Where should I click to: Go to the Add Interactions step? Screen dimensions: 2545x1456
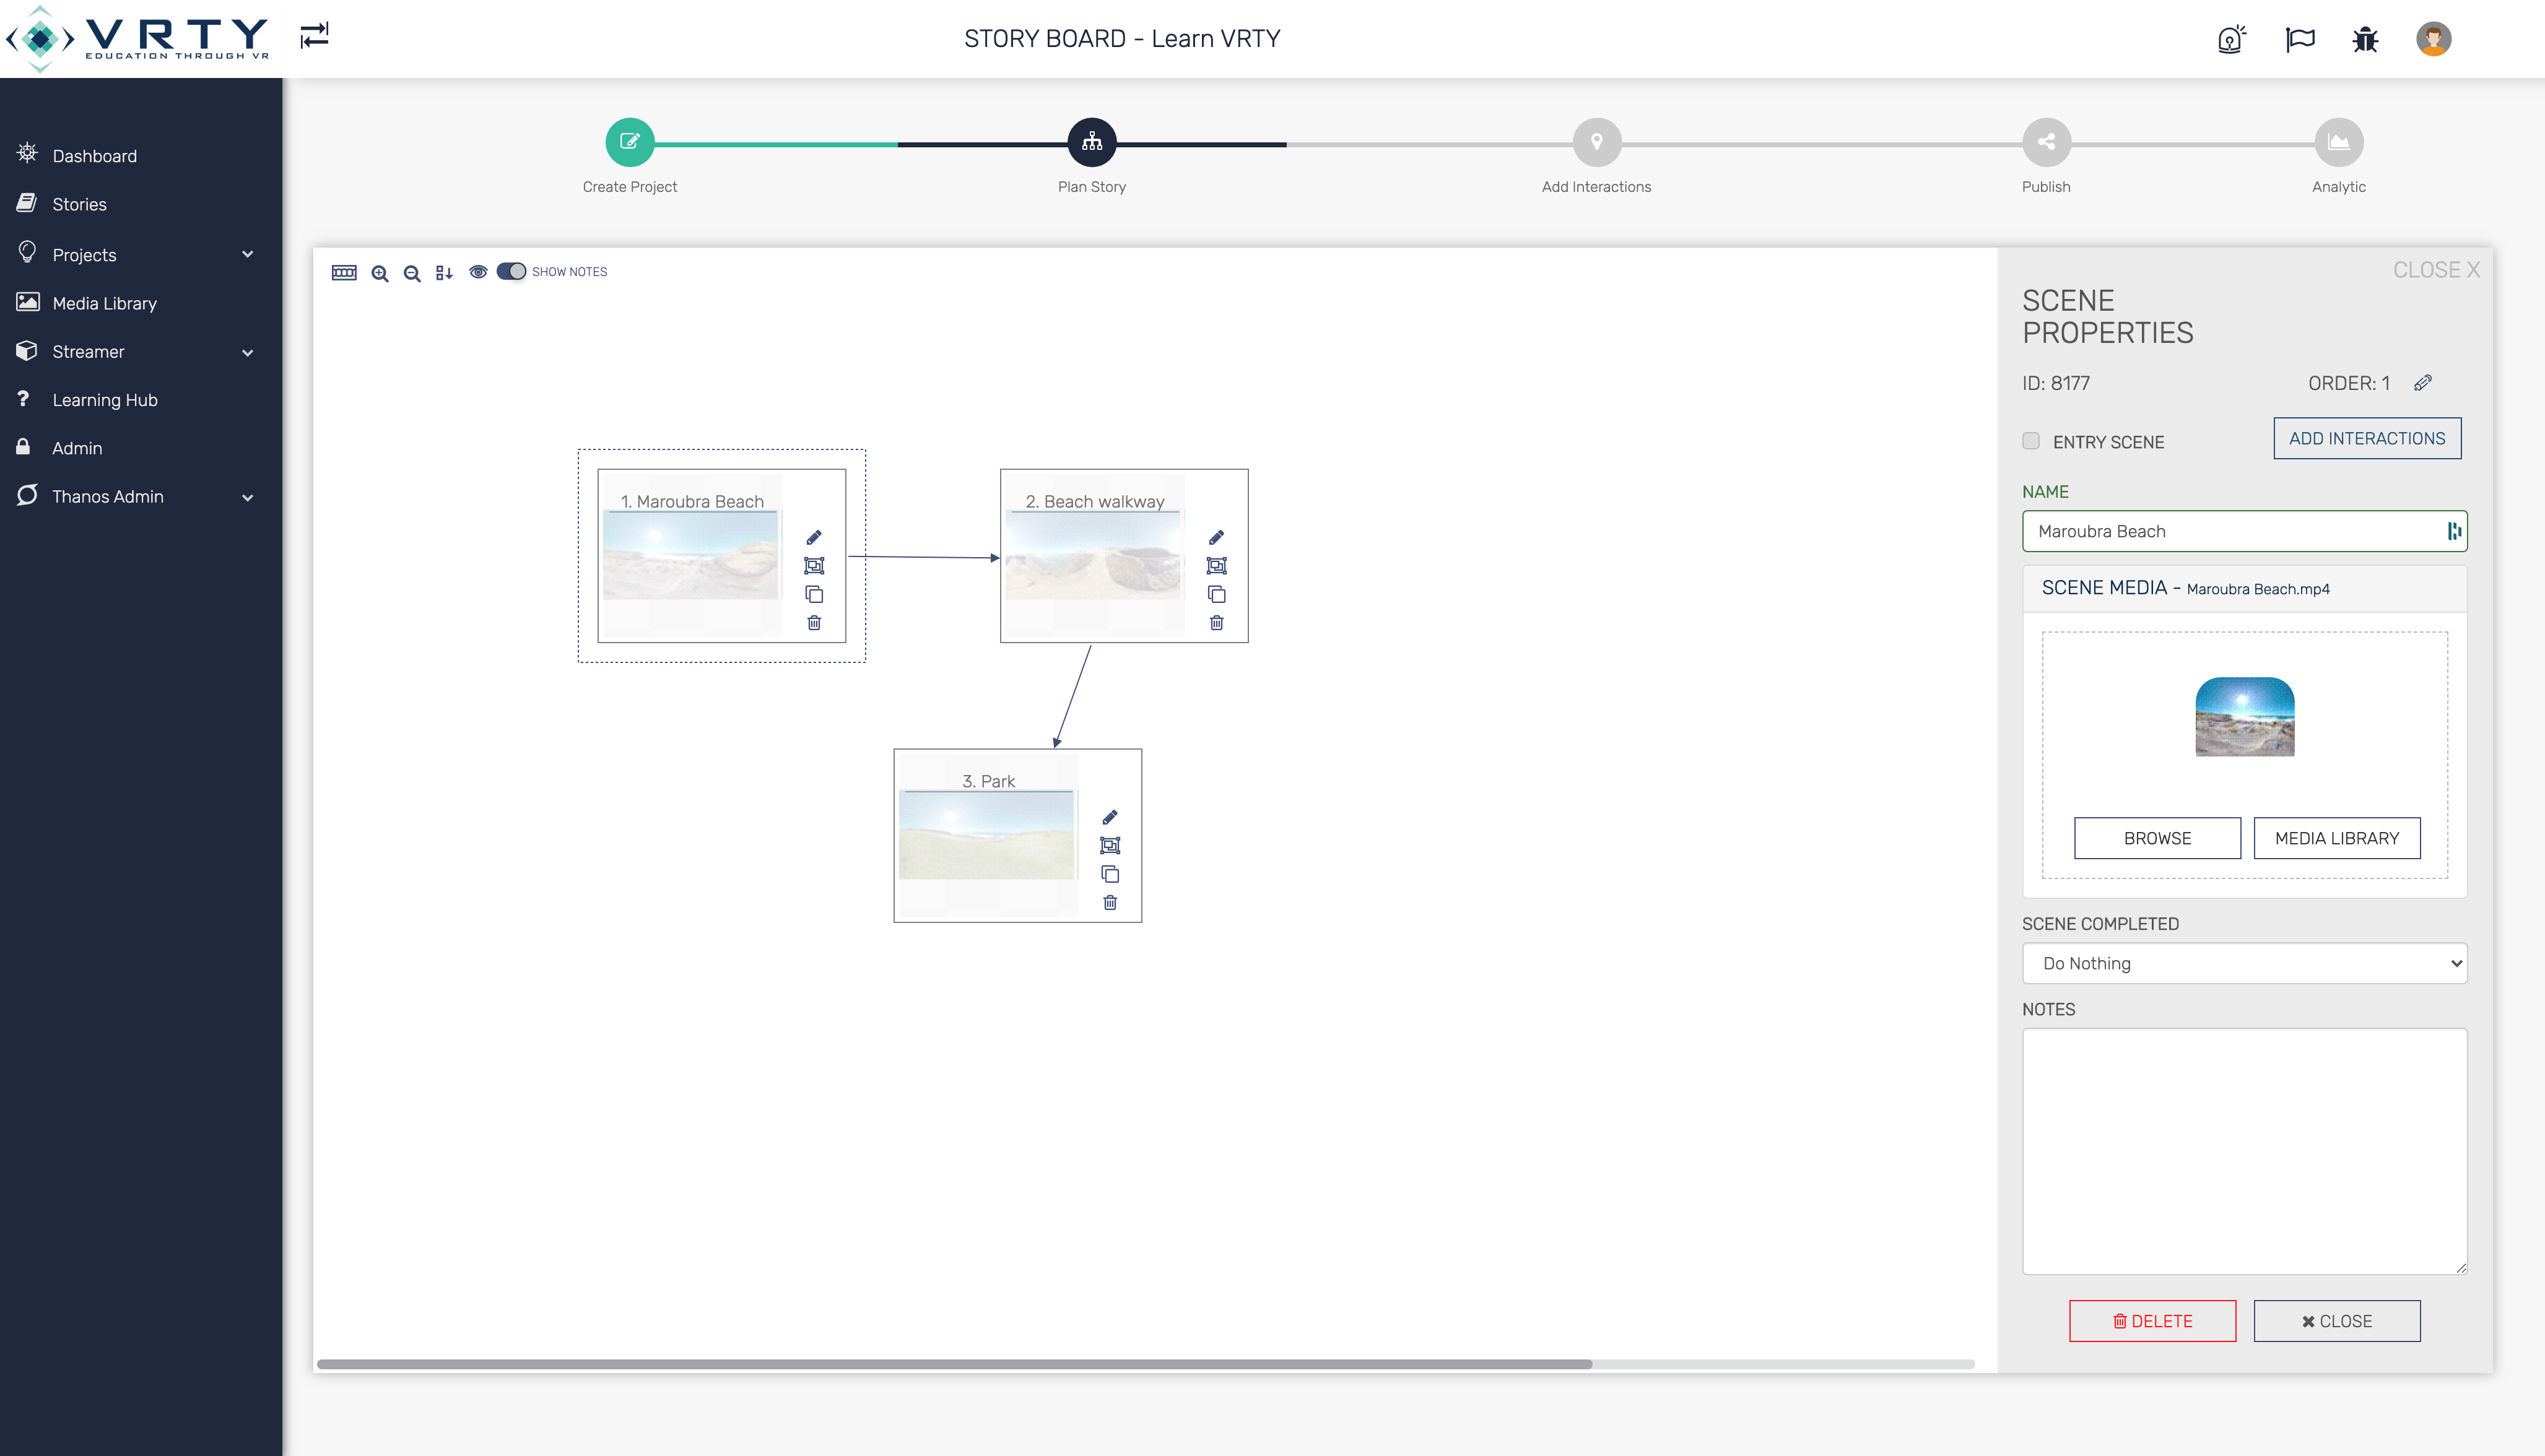(x=1596, y=143)
